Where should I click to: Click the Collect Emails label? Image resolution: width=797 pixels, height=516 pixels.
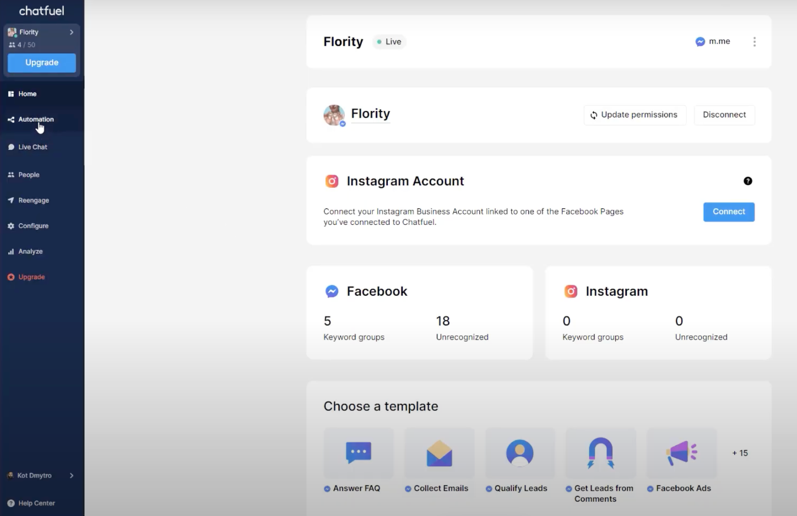pos(441,488)
